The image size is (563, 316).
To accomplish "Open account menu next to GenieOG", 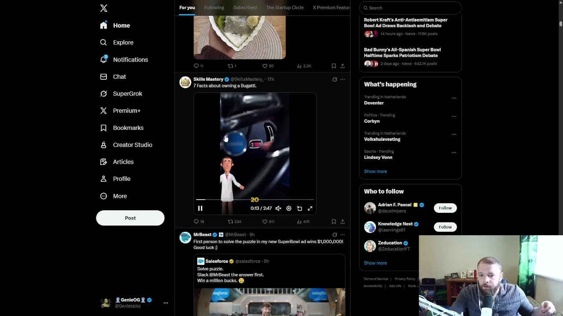I will point(166,303).
